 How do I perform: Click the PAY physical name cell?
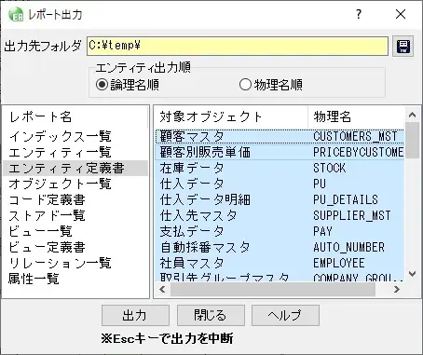point(322,231)
